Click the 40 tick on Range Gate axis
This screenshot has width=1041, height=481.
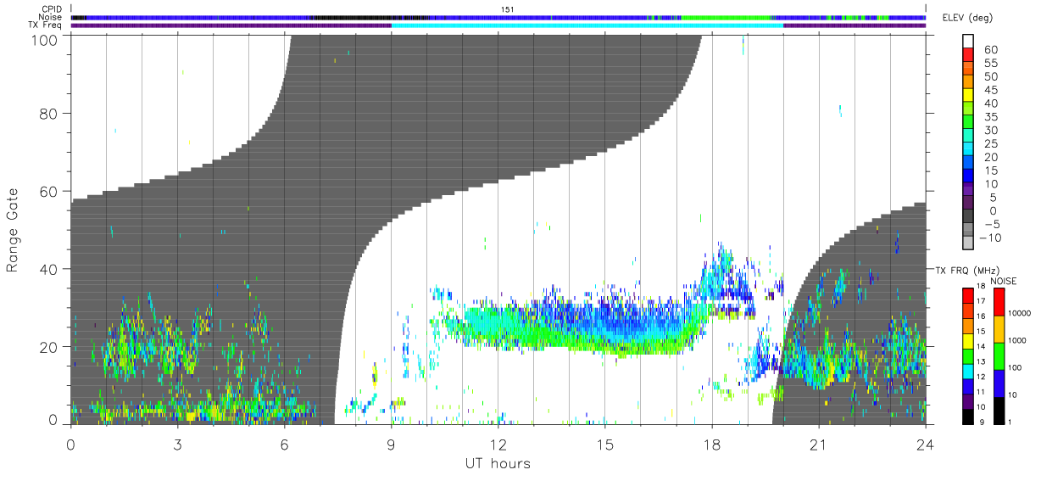(48, 269)
